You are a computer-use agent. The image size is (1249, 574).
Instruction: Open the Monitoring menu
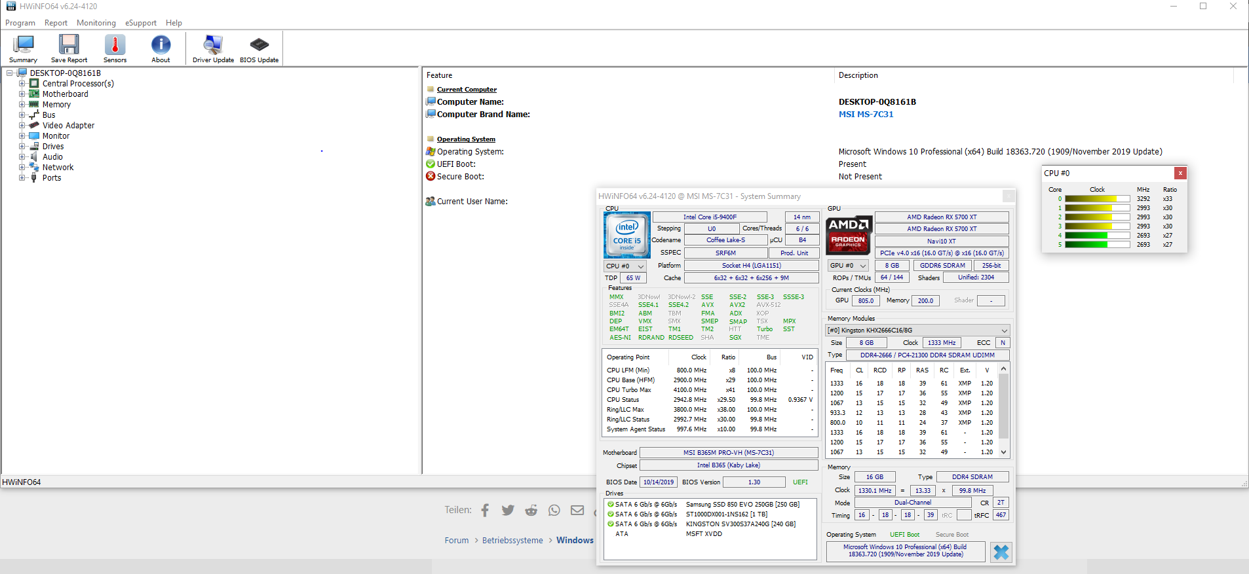pyautogui.click(x=96, y=23)
